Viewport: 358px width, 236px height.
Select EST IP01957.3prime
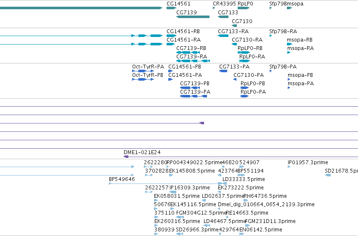click(308, 163)
